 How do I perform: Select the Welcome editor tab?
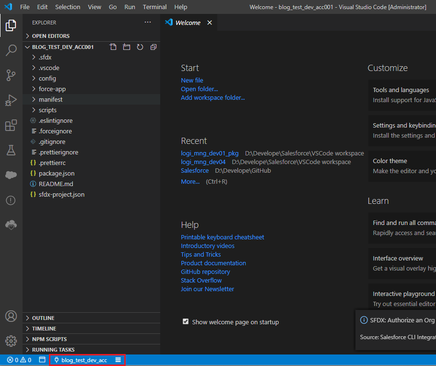point(188,23)
